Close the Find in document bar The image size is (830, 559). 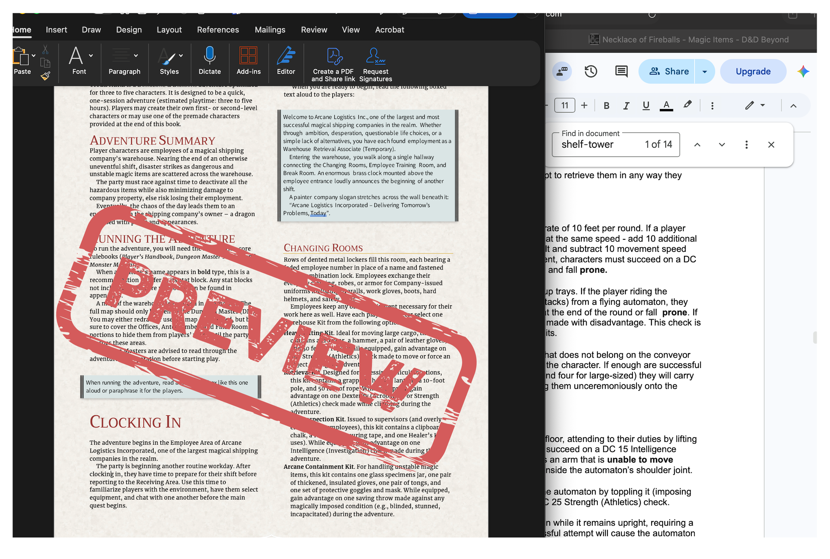[x=771, y=145]
